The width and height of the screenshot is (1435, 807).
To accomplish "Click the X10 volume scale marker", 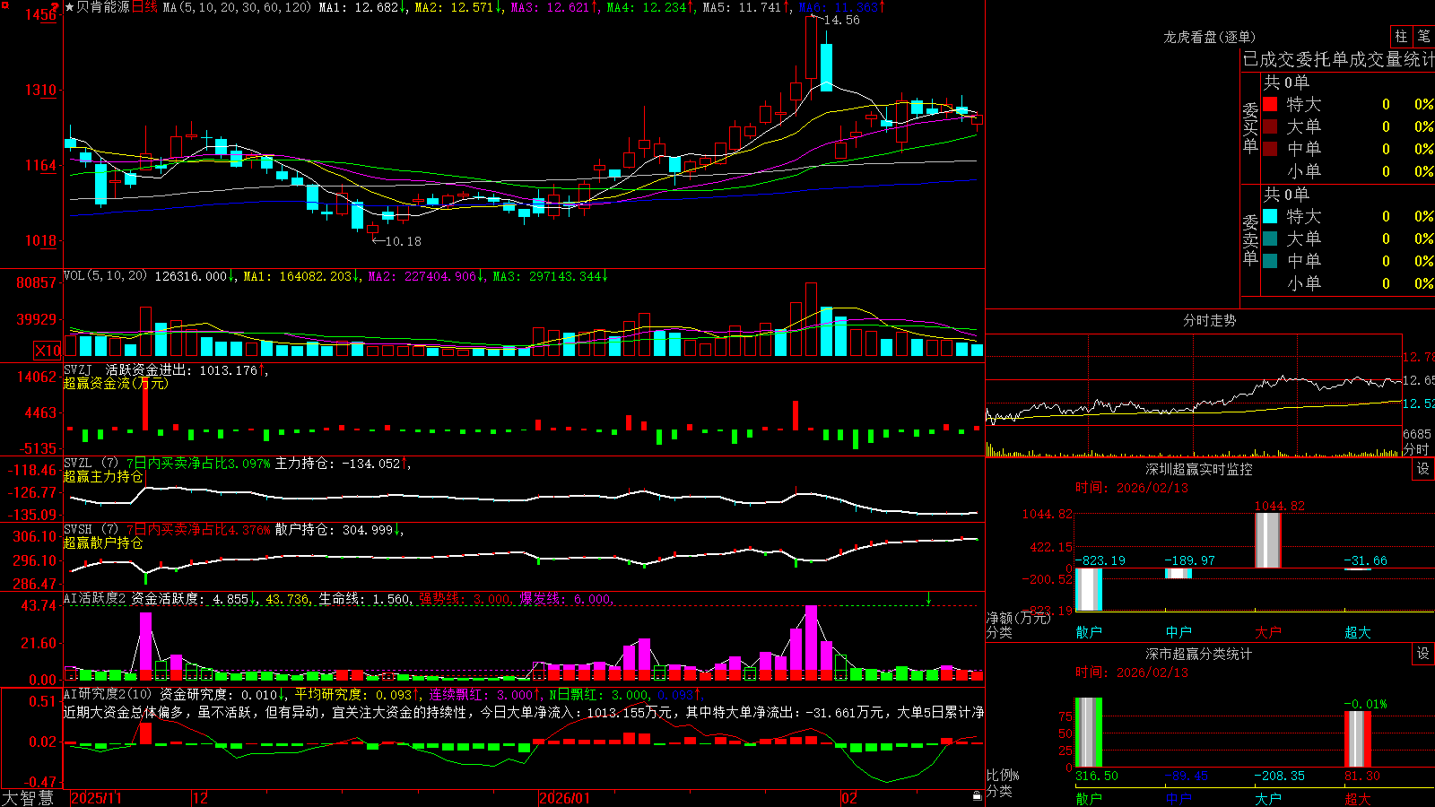I will tap(48, 351).
